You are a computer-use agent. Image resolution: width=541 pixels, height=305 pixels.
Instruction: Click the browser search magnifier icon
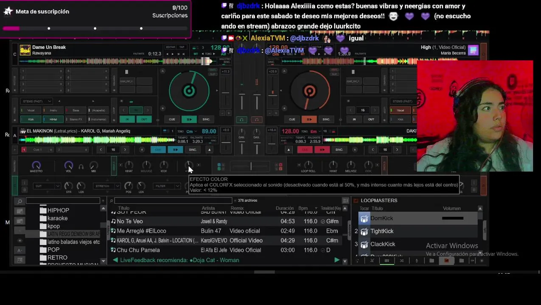tap(20, 201)
